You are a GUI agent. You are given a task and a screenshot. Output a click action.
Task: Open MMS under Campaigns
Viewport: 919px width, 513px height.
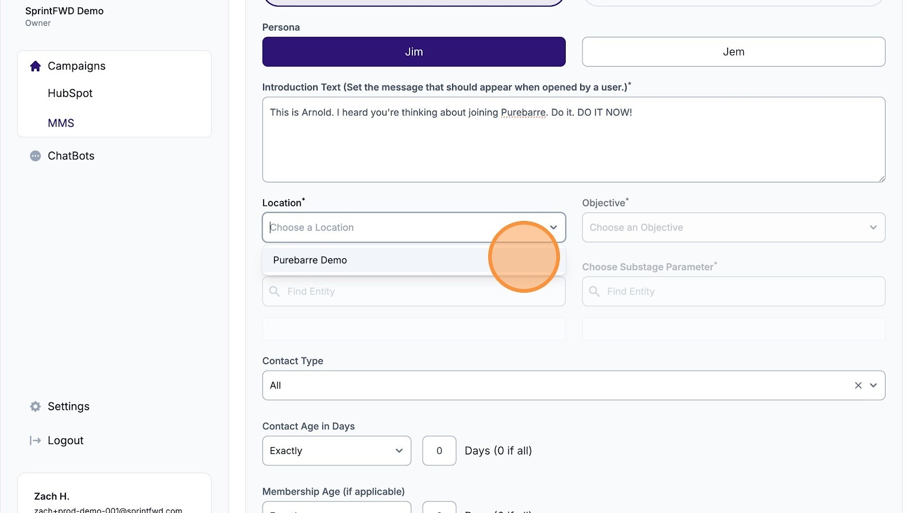point(61,123)
